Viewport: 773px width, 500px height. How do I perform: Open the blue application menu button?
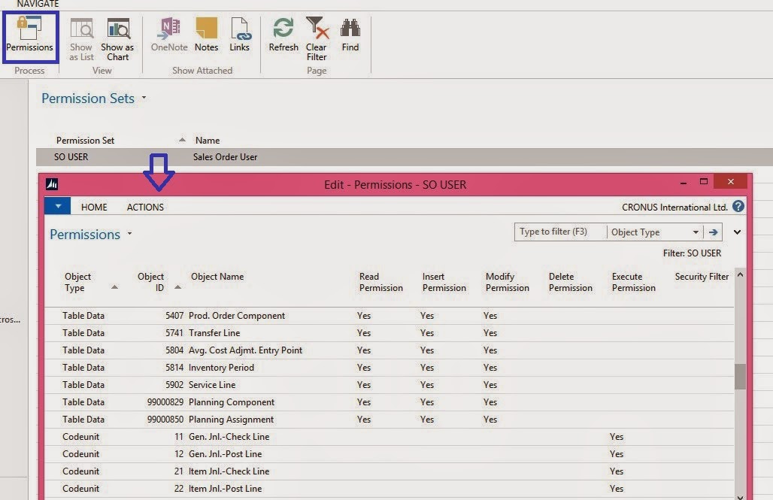(57, 206)
